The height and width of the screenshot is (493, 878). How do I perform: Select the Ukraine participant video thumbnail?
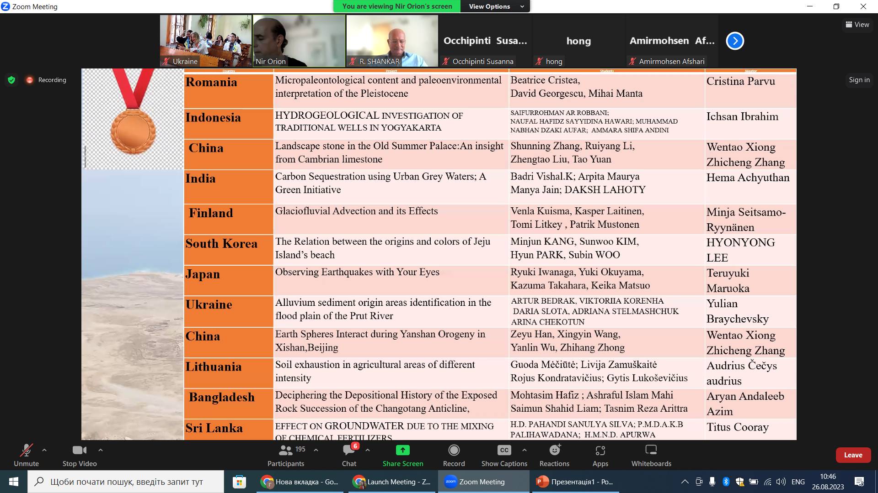tap(206, 41)
